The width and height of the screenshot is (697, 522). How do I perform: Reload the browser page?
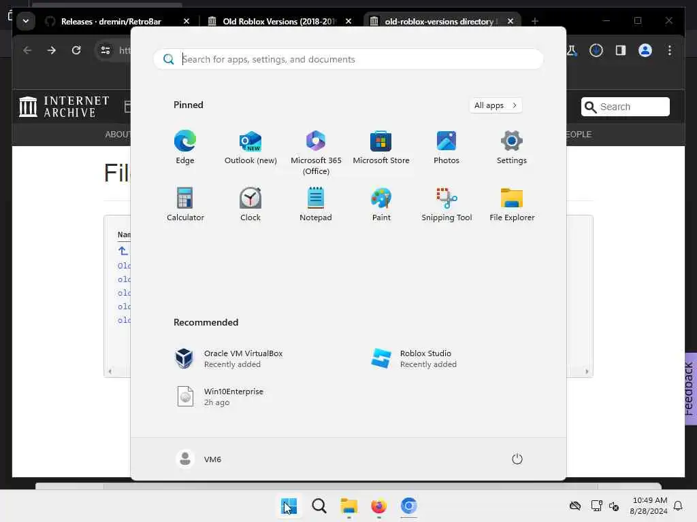click(x=76, y=50)
